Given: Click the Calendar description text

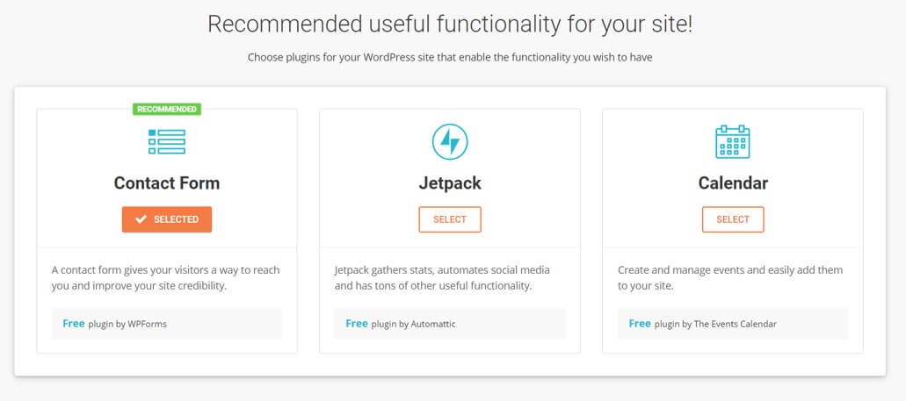Looking at the screenshot, I should [x=730, y=278].
